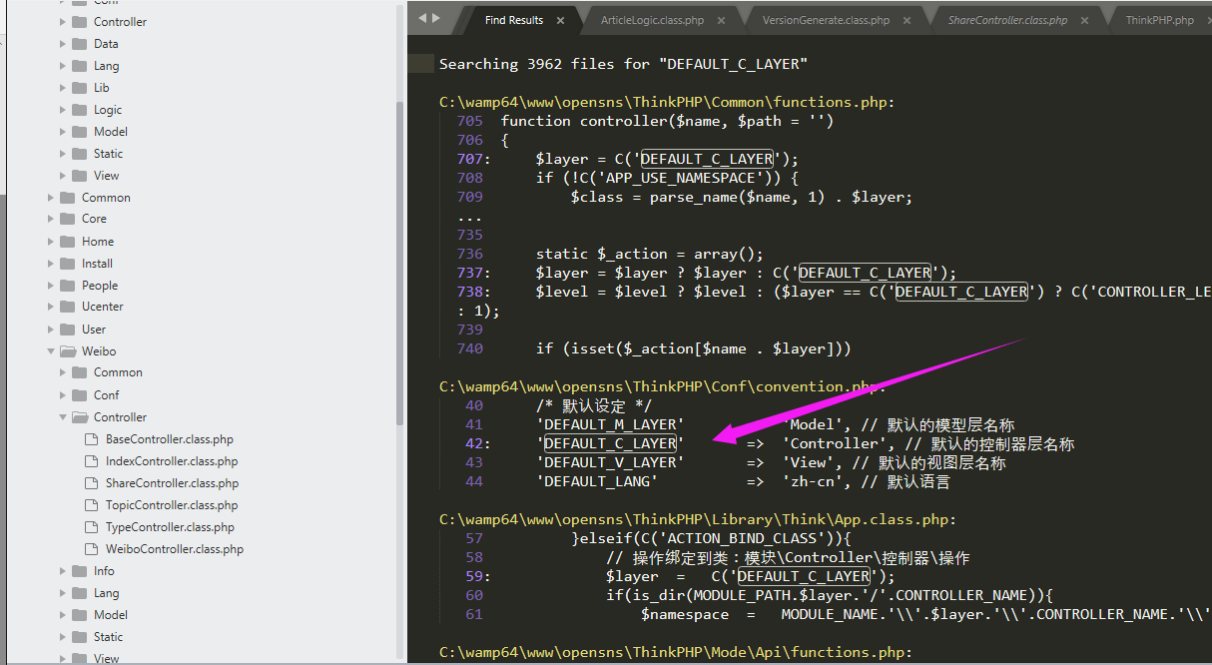Click the file icon beside IndexController.class.php
Screen dimensions: 1212x665
[x=90, y=461]
